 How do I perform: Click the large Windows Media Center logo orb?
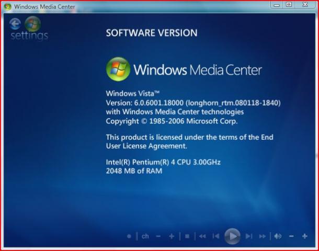click(118, 69)
